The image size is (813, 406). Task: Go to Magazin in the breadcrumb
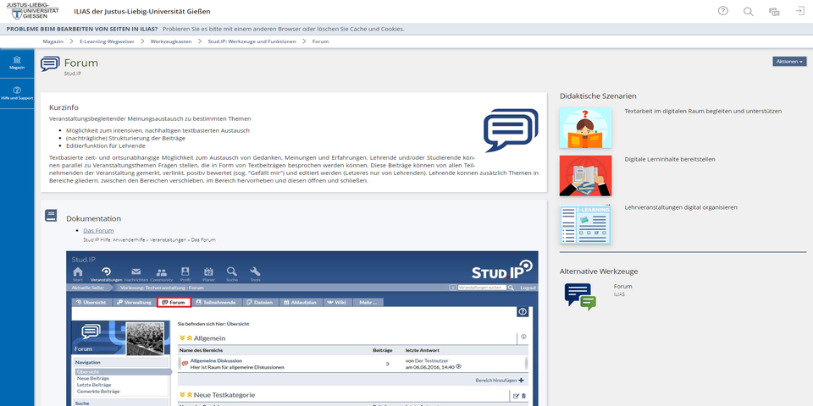53,41
